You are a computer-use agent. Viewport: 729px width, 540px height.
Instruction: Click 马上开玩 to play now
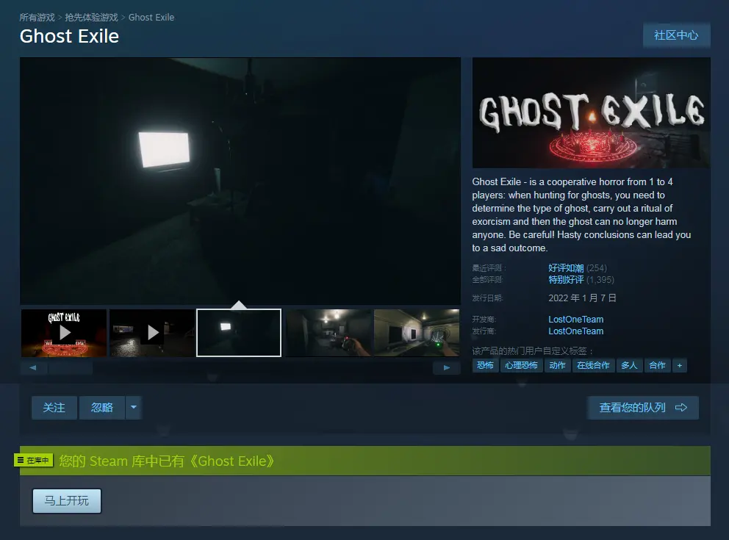click(66, 500)
